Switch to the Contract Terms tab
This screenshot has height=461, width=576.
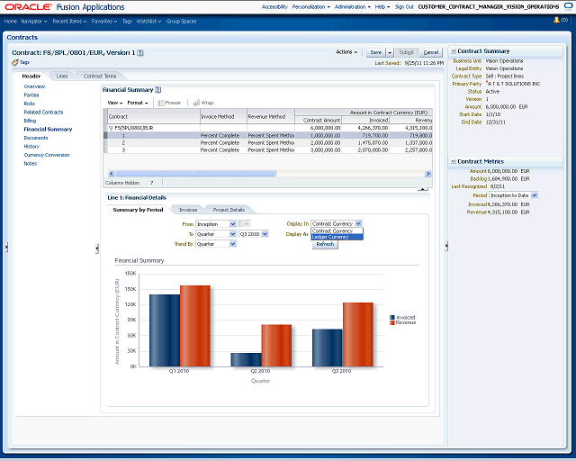[100, 77]
